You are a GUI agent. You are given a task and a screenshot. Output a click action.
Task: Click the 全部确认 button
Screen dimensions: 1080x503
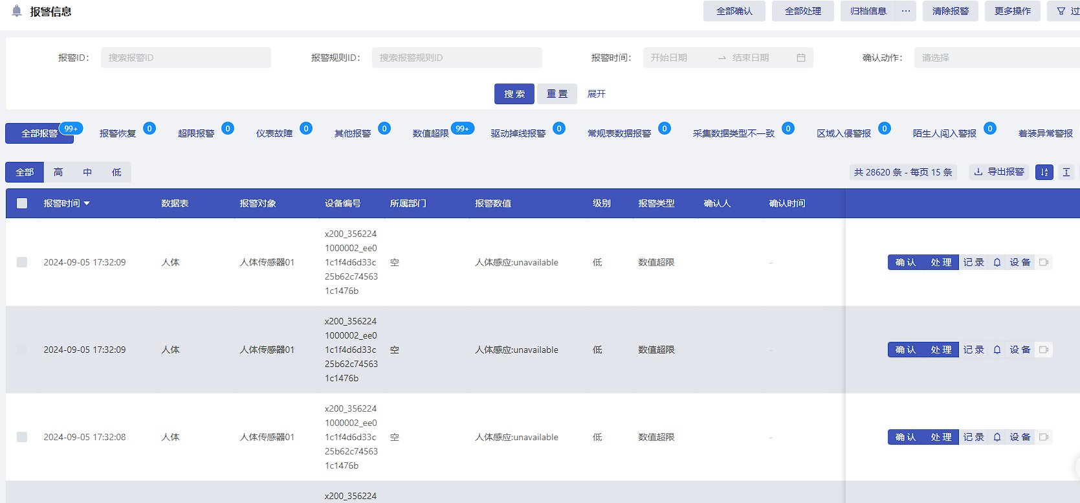click(x=734, y=11)
